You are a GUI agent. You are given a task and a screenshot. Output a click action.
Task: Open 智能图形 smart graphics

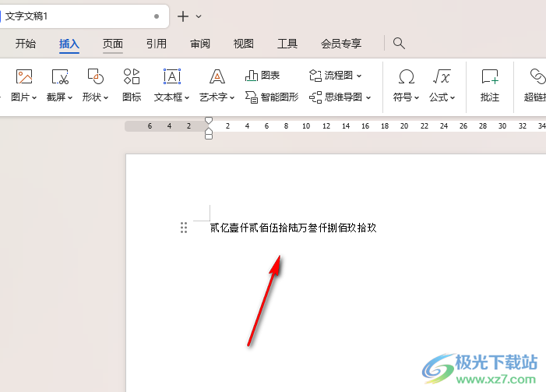[272, 97]
